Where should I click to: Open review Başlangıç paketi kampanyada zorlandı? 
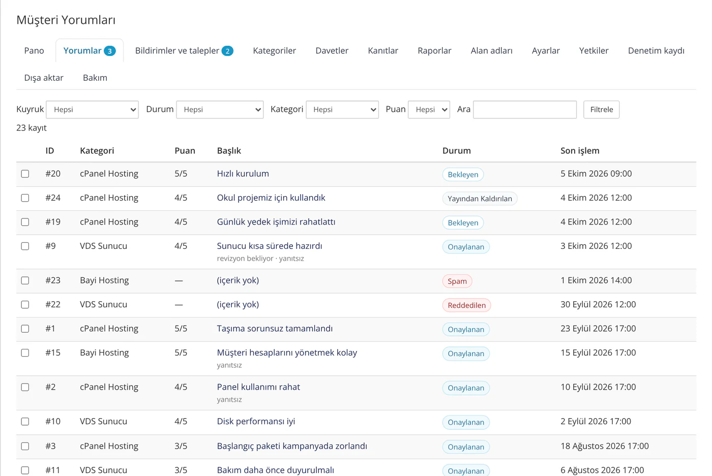pos(292,446)
